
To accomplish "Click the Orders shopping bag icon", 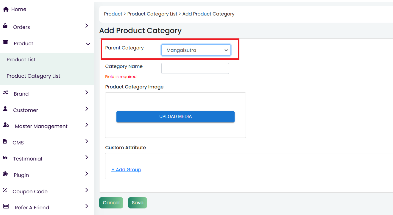I will 5,26.
